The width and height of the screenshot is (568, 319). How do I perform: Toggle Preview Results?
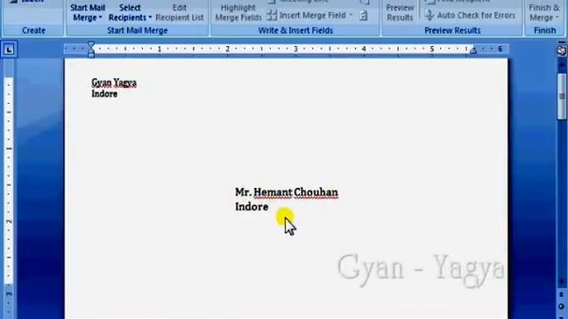coord(400,12)
